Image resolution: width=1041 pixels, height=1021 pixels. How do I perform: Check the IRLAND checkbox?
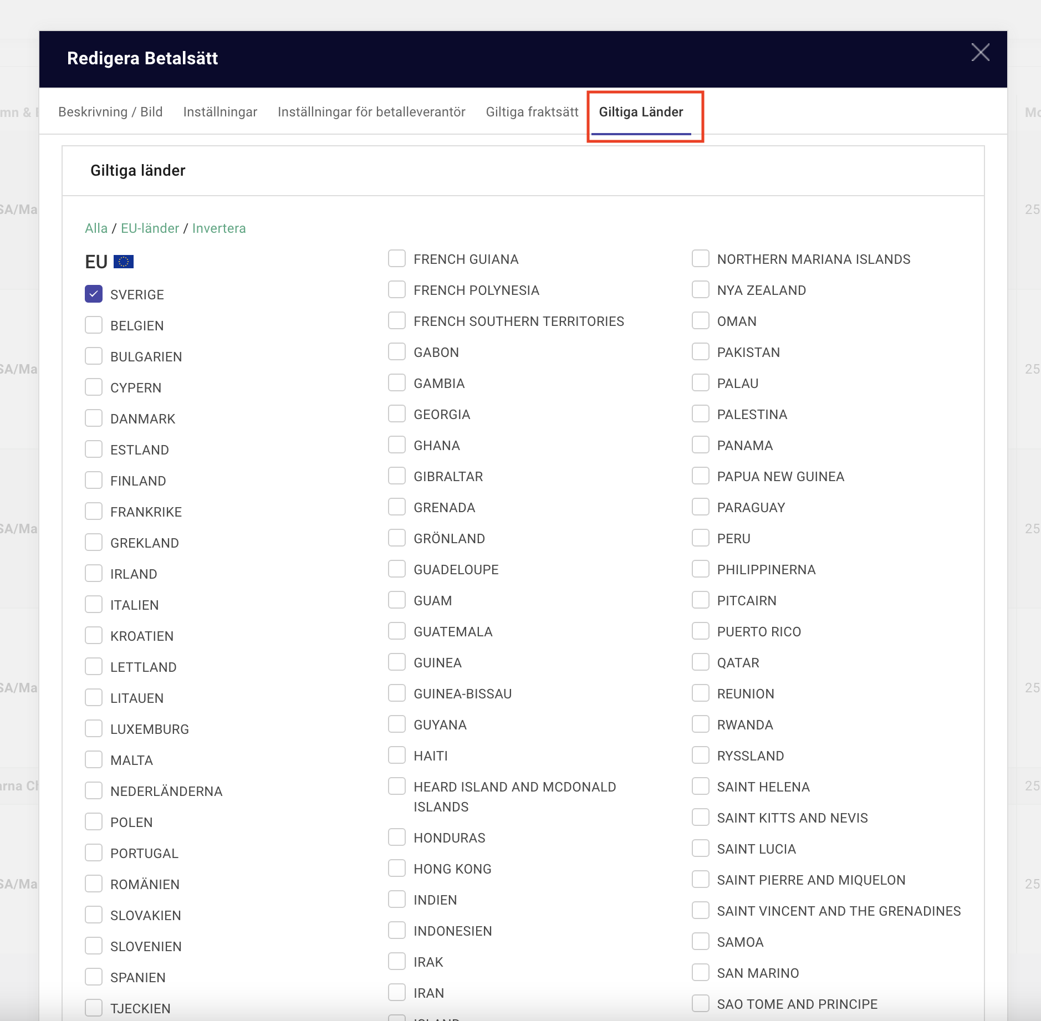click(94, 574)
